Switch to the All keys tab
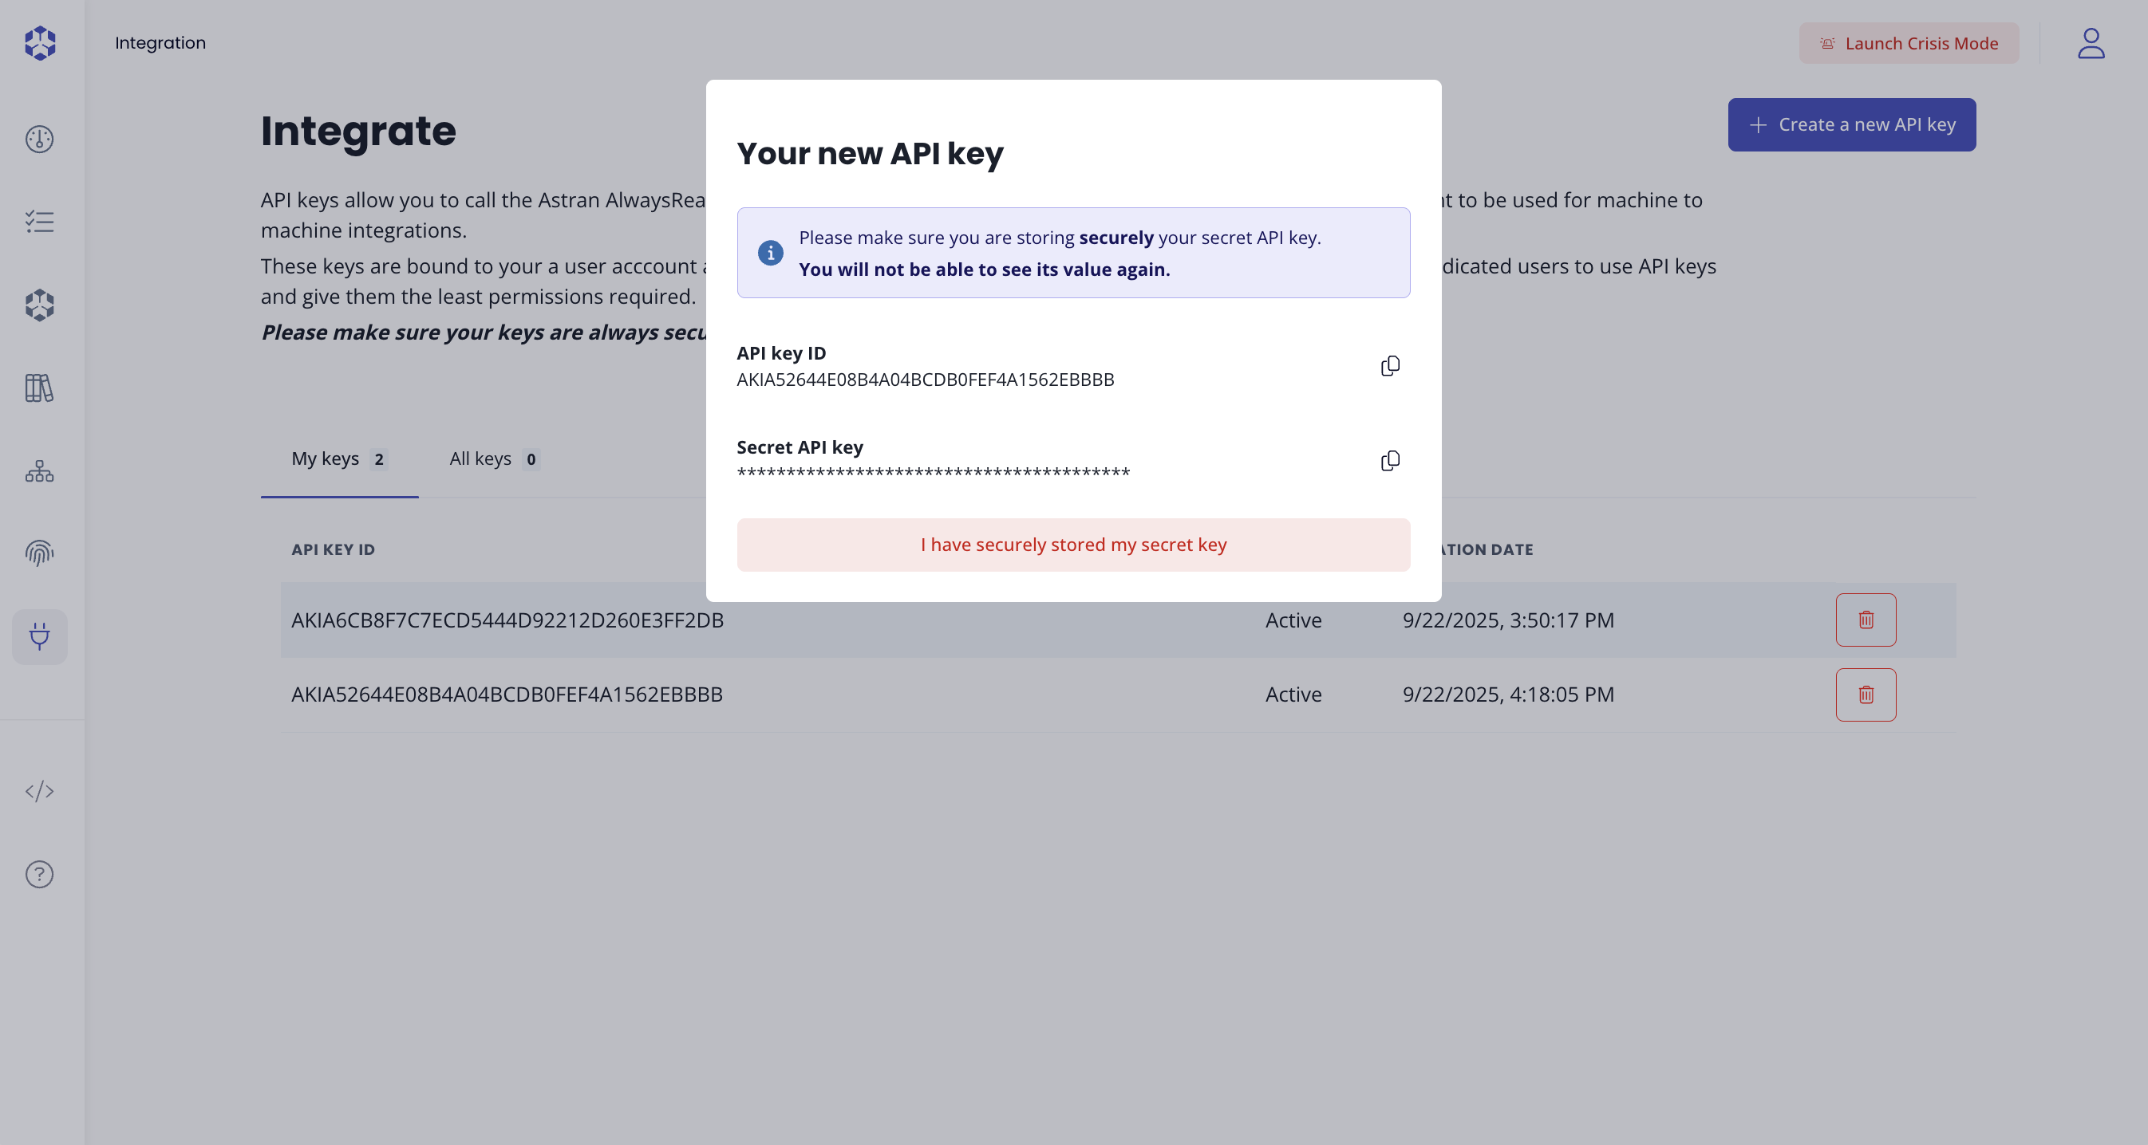The height and width of the screenshot is (1145, 2148). [494, 458]
